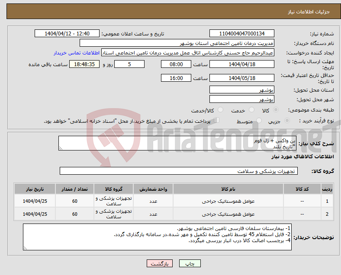Toggle the اسناد خزانه اسلامی payment checkbox

pyautogui.click(x=217, y=120)
